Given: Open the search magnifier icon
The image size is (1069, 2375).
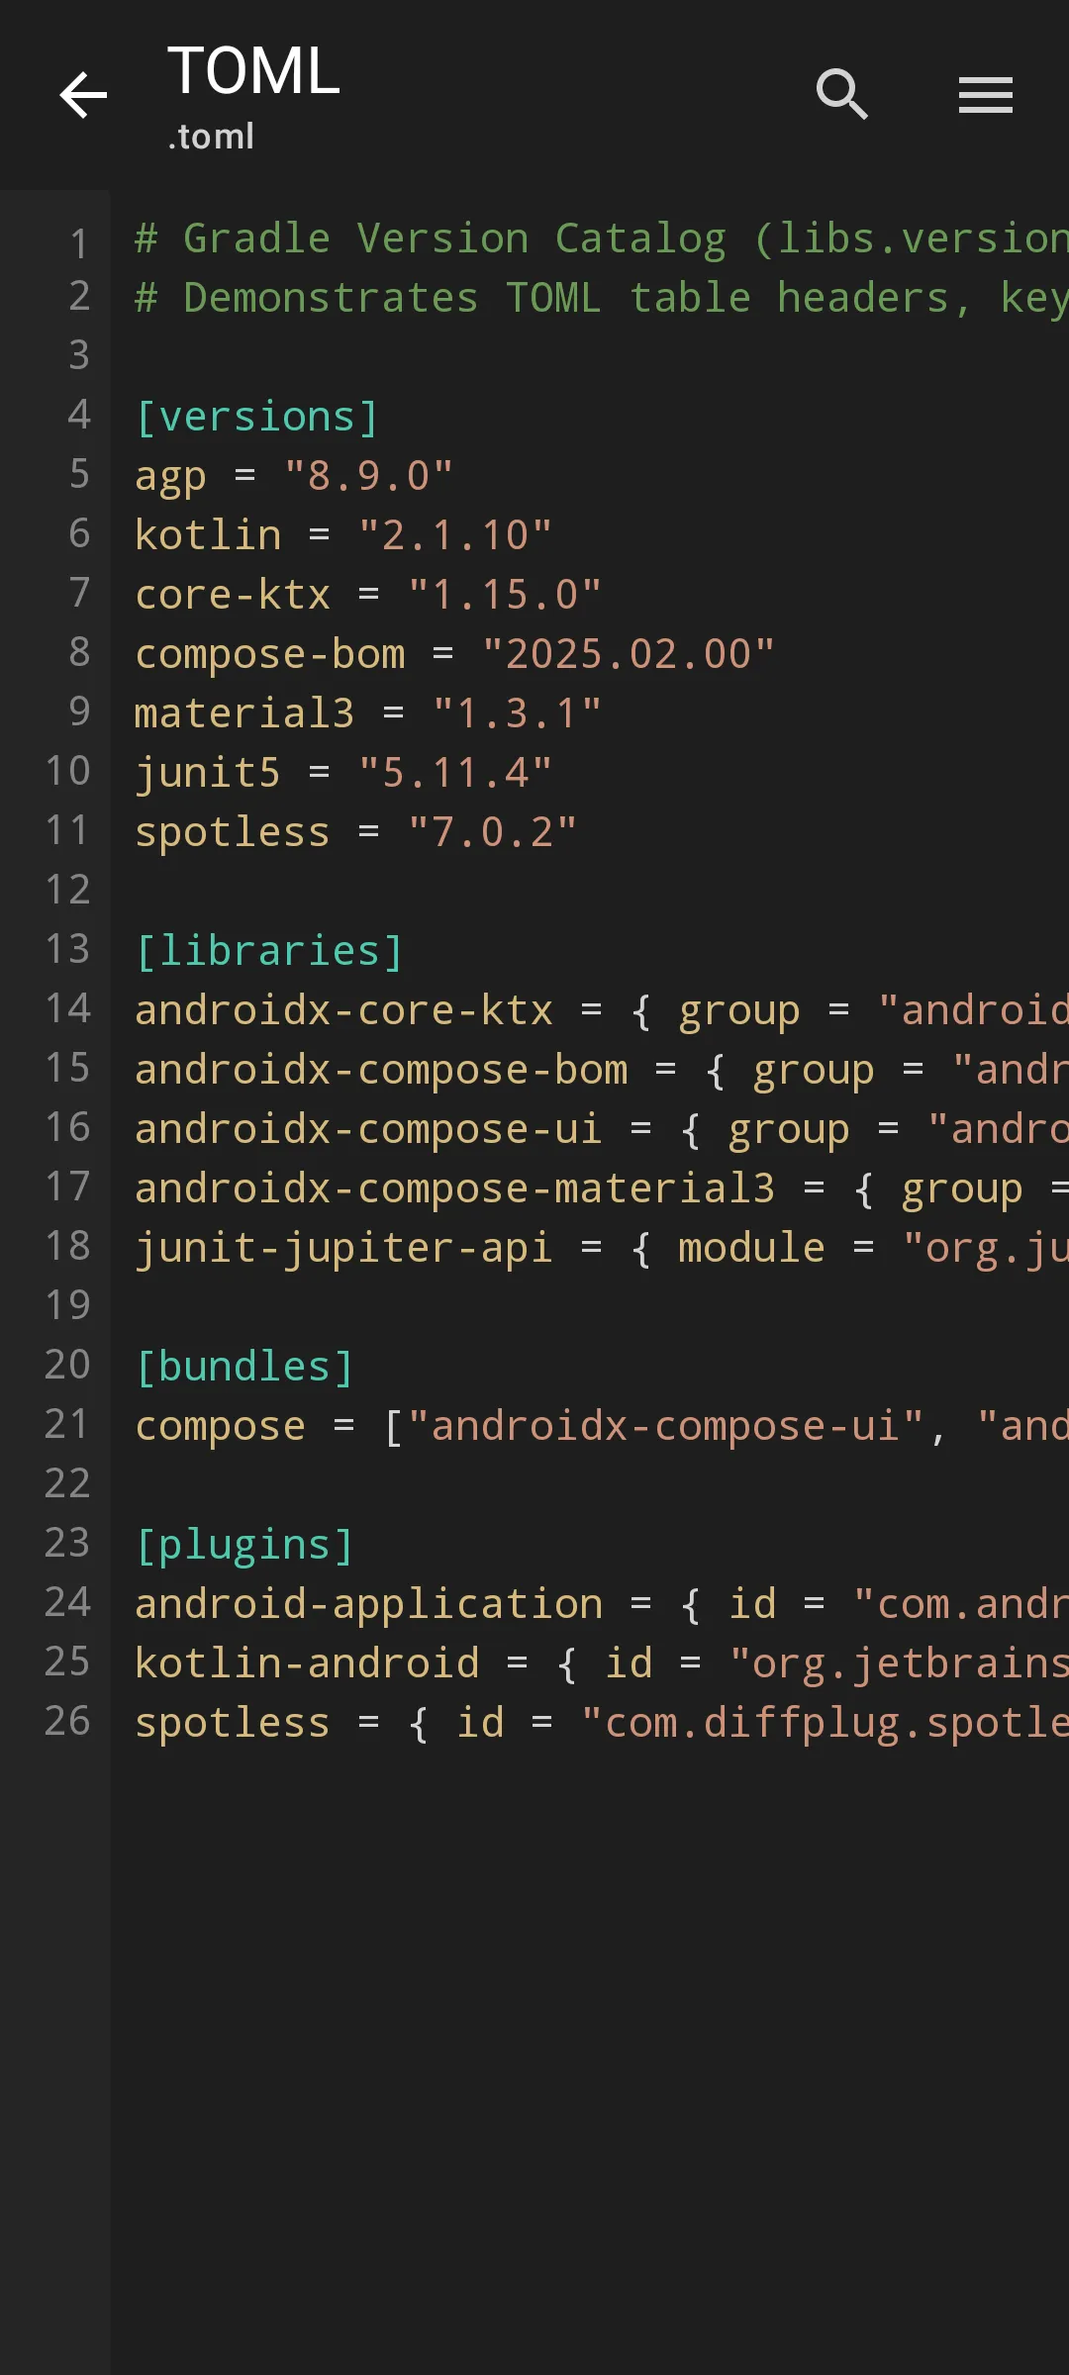Looking at the screenshot, I should point(842,95).
